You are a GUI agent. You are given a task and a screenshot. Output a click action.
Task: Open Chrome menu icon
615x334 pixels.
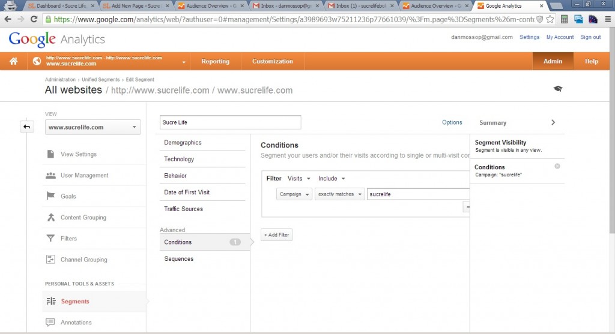(608, 19)
